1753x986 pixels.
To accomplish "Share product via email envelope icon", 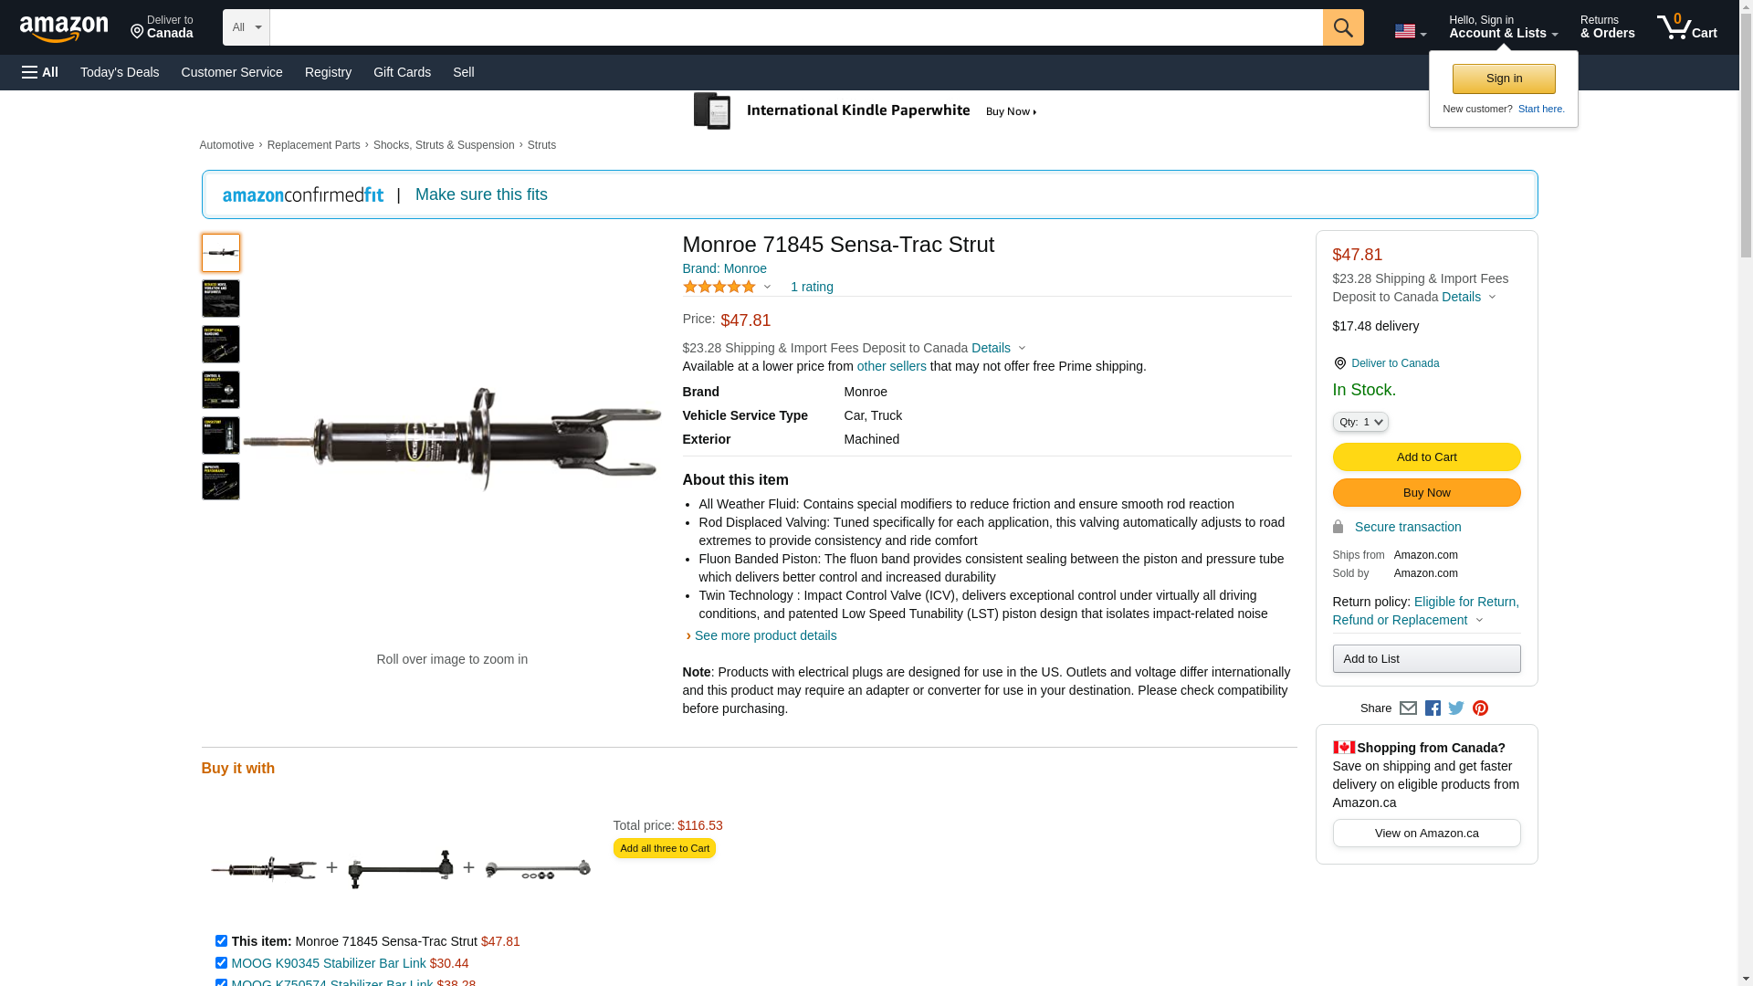I will pos(1408,708).
